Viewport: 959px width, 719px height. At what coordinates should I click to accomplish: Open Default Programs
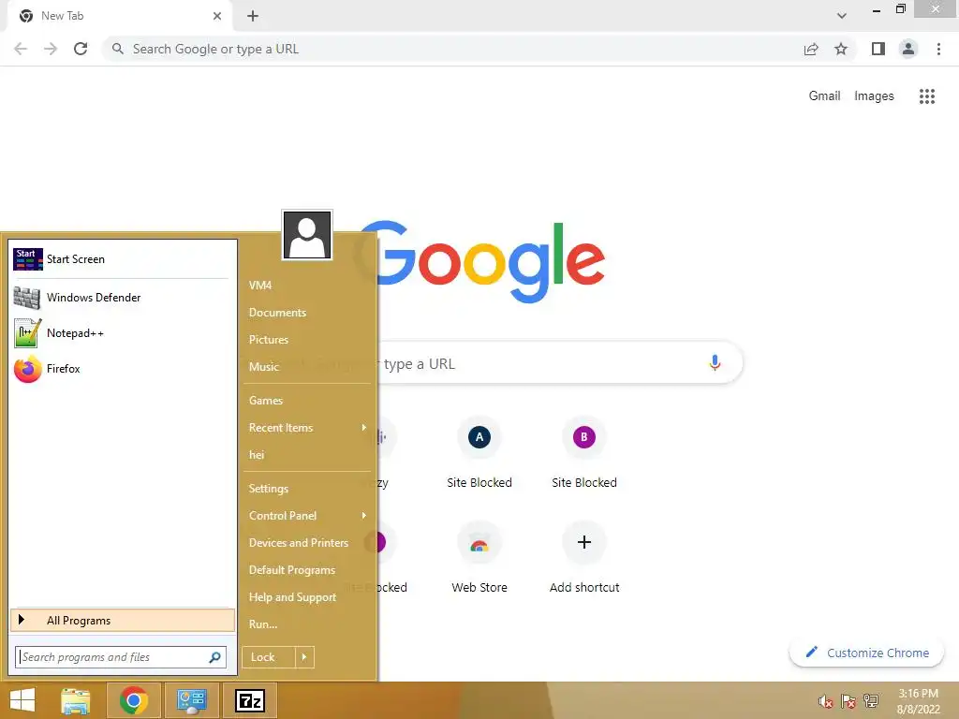tap(307, 570)
